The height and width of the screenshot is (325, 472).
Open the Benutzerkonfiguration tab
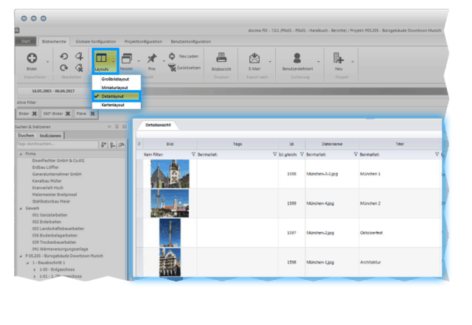[191, 41]
